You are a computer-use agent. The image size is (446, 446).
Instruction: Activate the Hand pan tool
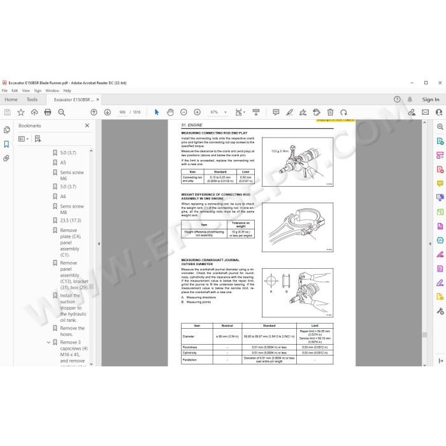(x=170, y=112)
